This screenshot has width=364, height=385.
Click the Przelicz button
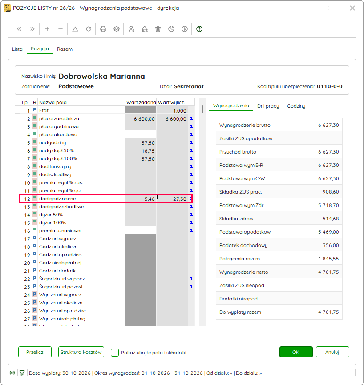[x=35, y=352]
